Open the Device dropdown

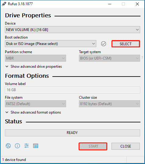pos(72,30)
